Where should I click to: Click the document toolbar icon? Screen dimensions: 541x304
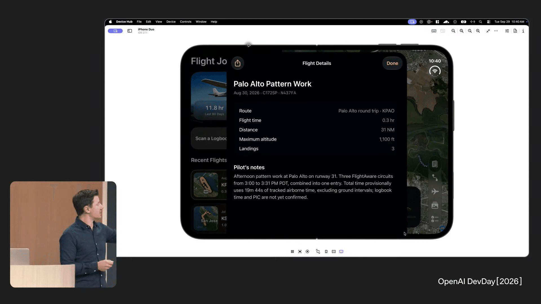click(x=515, y=31)
